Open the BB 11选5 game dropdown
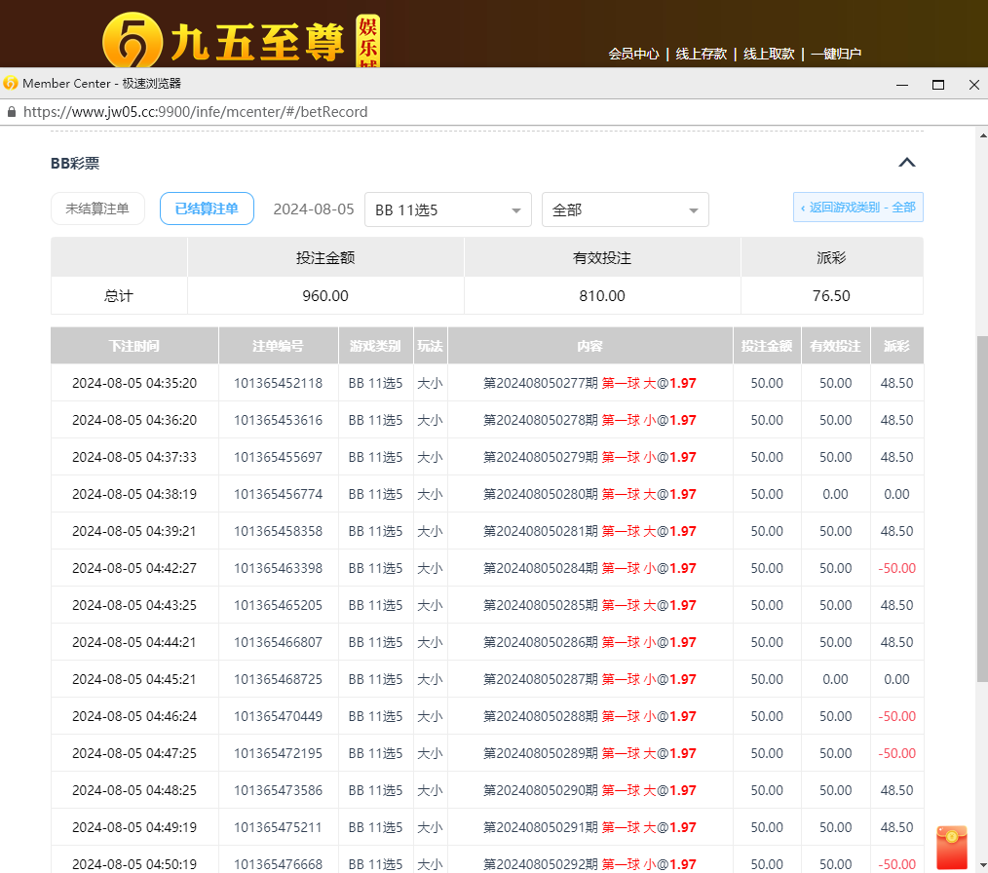 point(447,209)
